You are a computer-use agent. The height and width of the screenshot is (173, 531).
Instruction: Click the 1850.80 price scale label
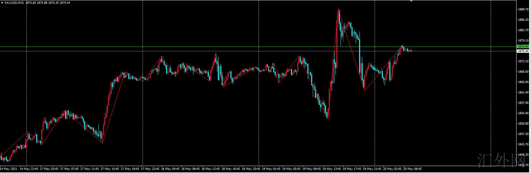[523, 124]
